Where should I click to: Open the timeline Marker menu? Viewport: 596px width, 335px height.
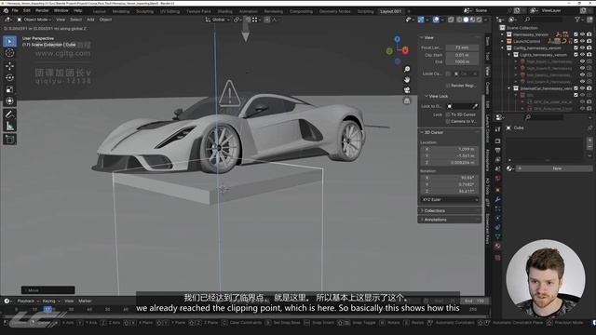[x=85, y=301]
